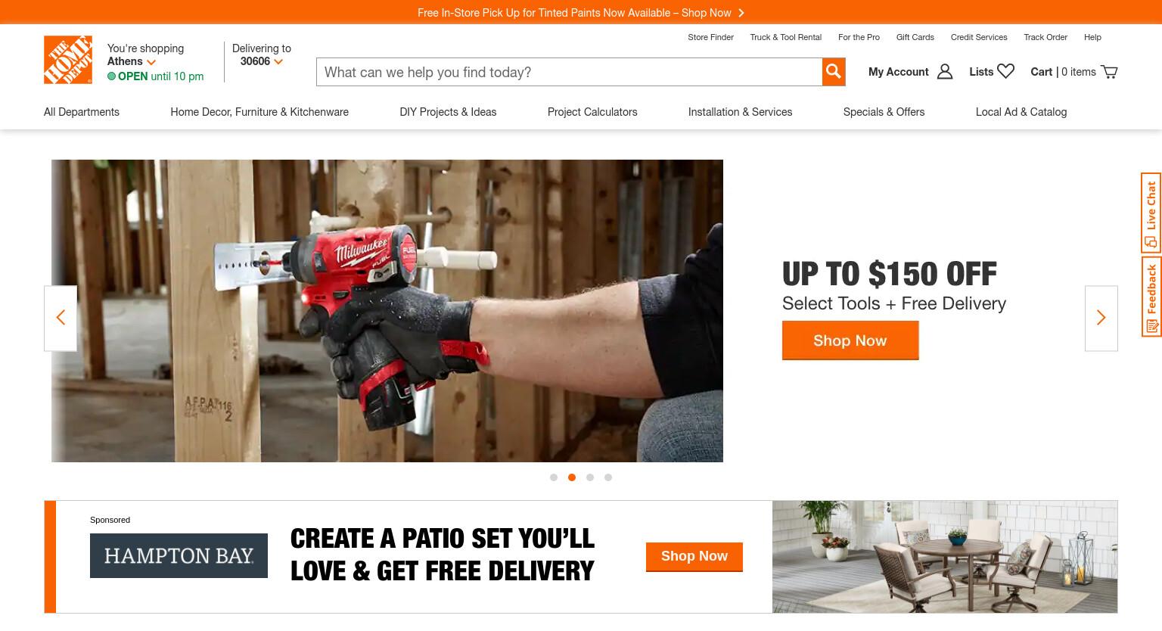Click the orange search magnifier icon
1162x631 pixels.
[x=834, y=72]
